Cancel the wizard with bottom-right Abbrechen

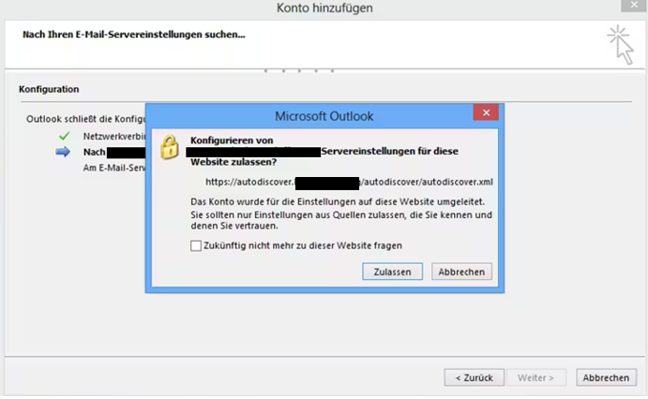click(x=606, y=377)
